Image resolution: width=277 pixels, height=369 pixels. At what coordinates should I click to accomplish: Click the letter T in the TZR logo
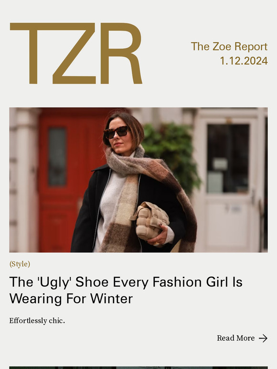pos(33,53)
